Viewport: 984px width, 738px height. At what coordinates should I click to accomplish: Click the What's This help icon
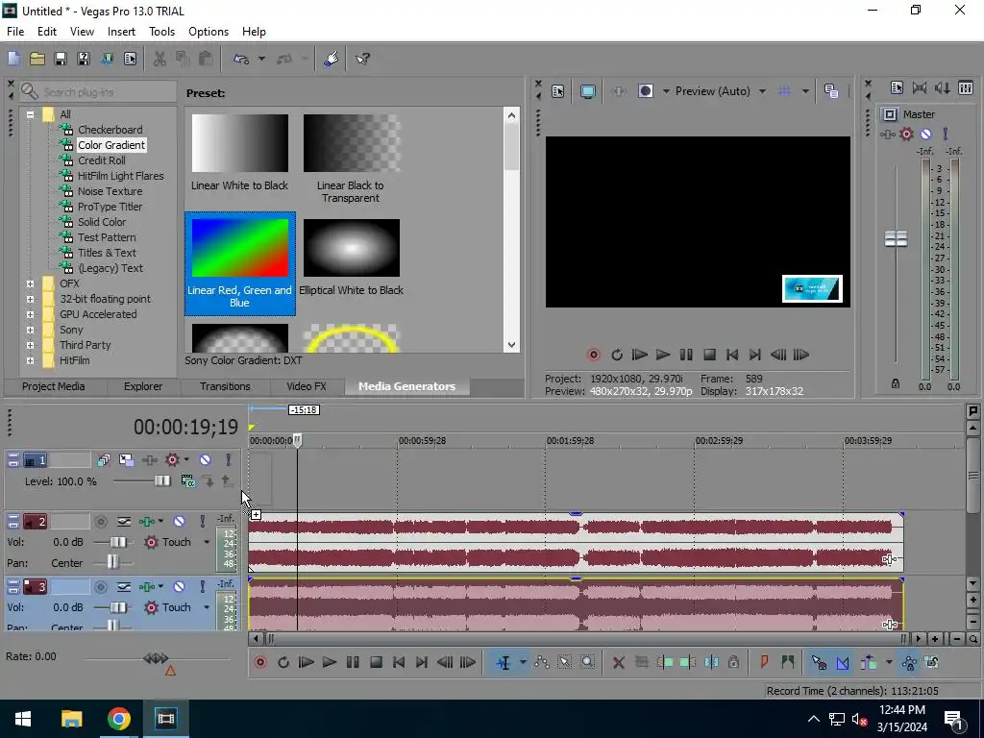(362, 59)
